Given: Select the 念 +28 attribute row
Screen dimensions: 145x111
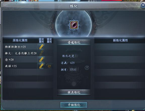Looking at the screenshot, I should pos(20,60).
